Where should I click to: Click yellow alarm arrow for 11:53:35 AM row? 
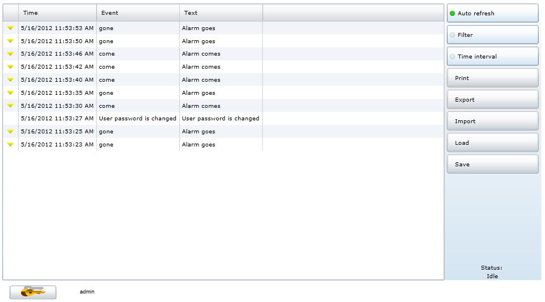pyautogui.click(x=10, y=93)
